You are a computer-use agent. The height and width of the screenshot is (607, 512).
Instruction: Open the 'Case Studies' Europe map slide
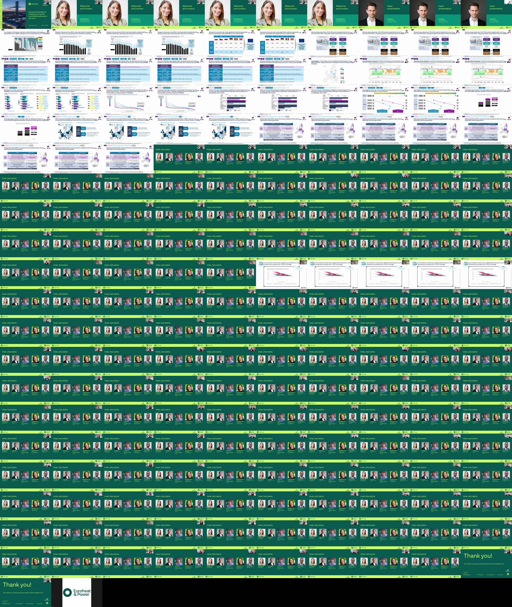333,72
